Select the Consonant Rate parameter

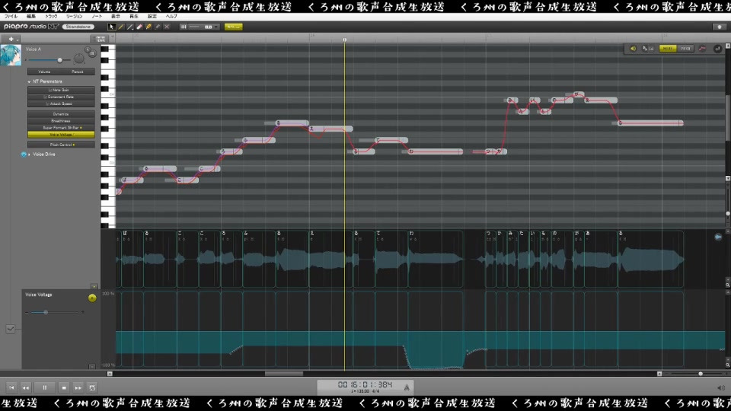61,97
